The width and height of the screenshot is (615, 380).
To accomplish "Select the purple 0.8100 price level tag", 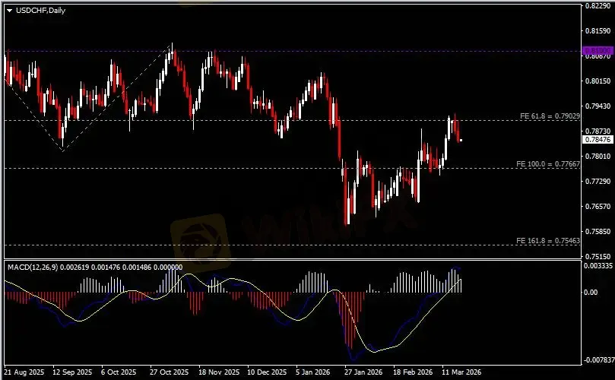I will point(598,51).
